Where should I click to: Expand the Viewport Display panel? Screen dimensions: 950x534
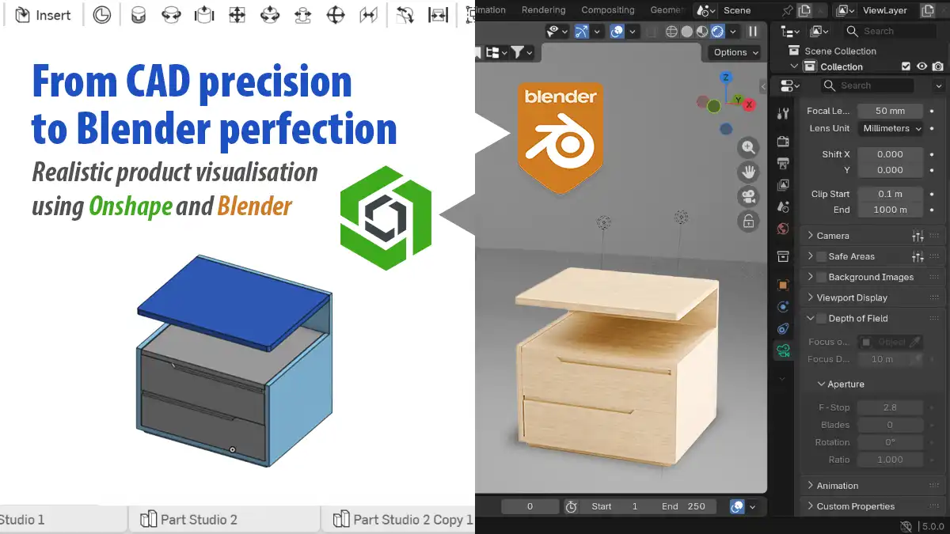click(x=872, y=297)
